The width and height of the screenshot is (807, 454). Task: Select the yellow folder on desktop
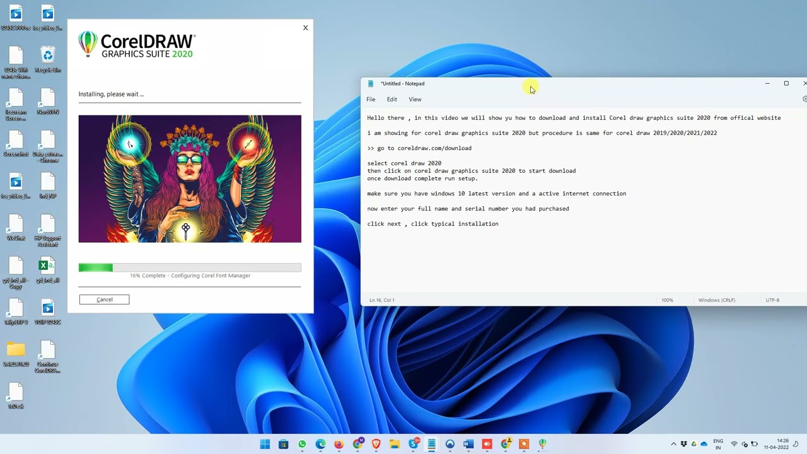pyautogui.click(x=16, y=353)
